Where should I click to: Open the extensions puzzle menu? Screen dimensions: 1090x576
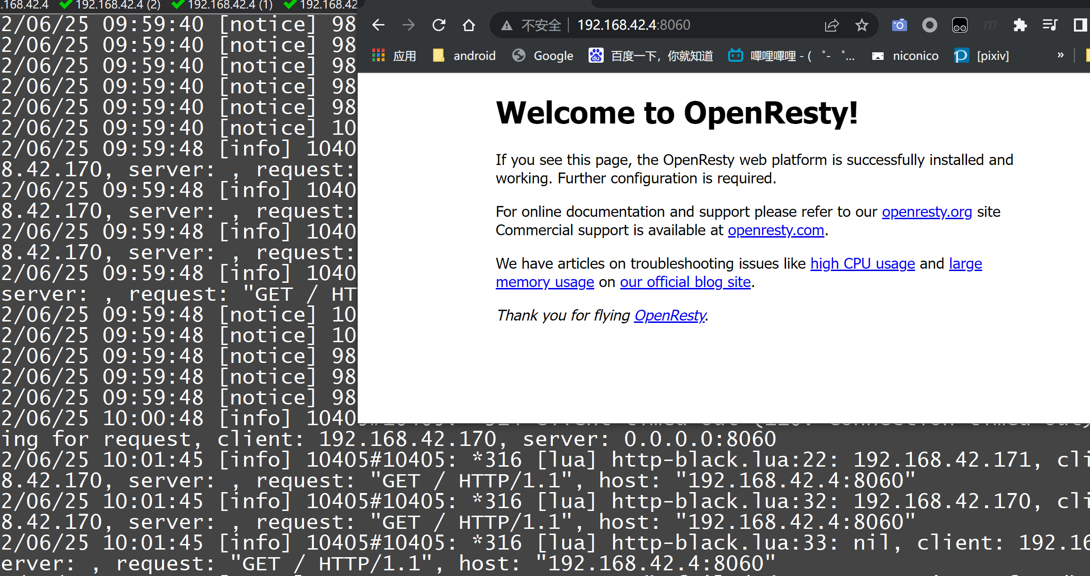[1020, 25]
